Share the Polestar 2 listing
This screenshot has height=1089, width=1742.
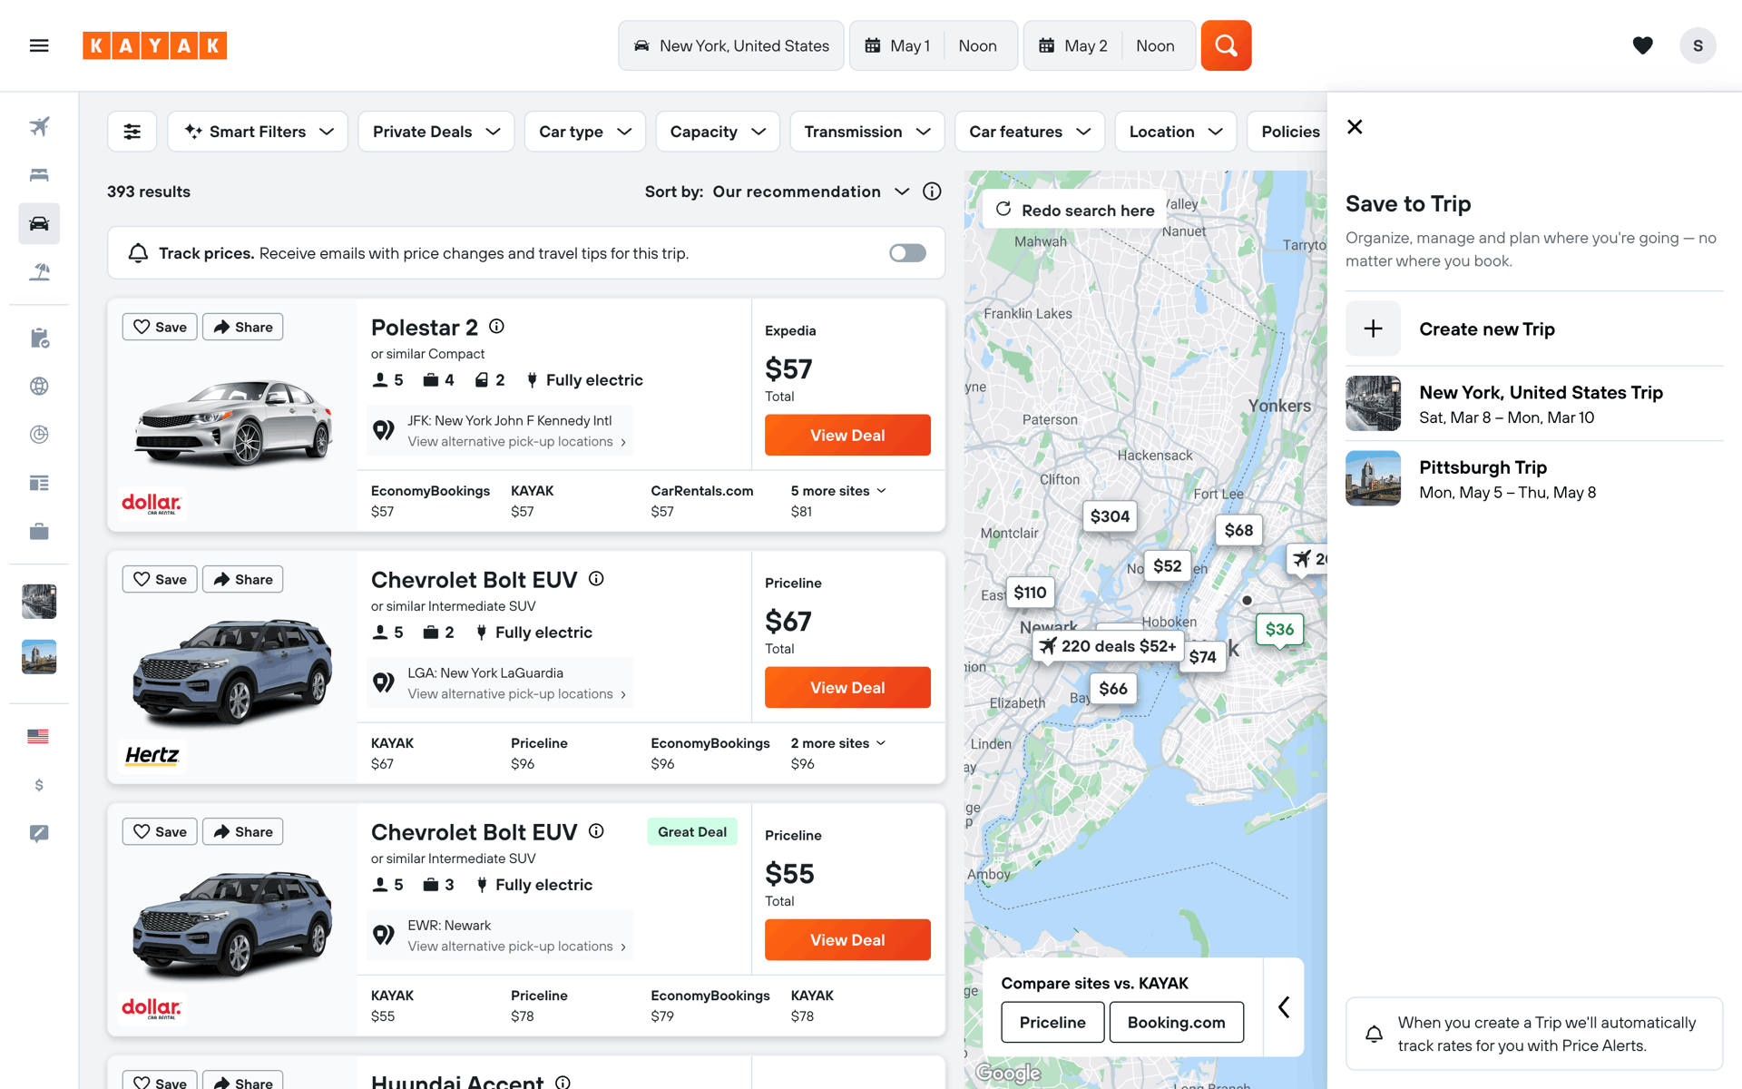(x=242, y=327)
